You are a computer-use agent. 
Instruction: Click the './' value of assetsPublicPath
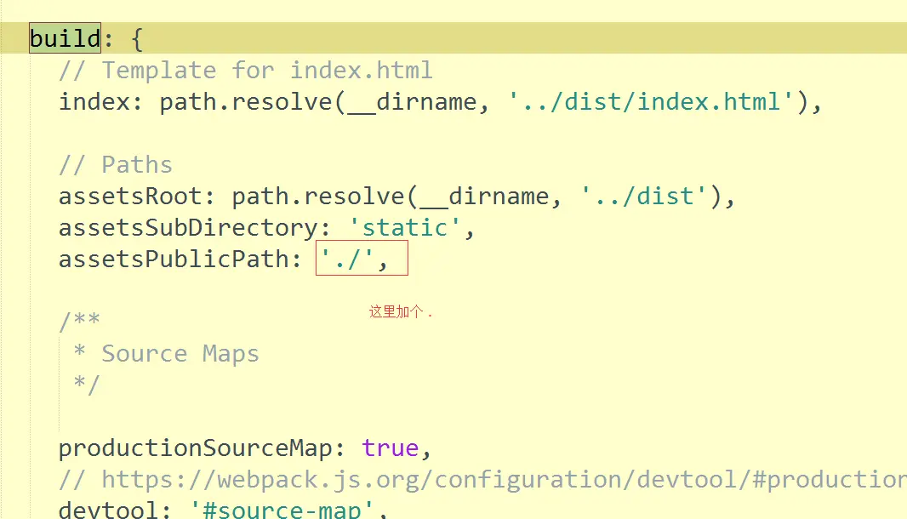pyautogui.click(x=347, y=259)
